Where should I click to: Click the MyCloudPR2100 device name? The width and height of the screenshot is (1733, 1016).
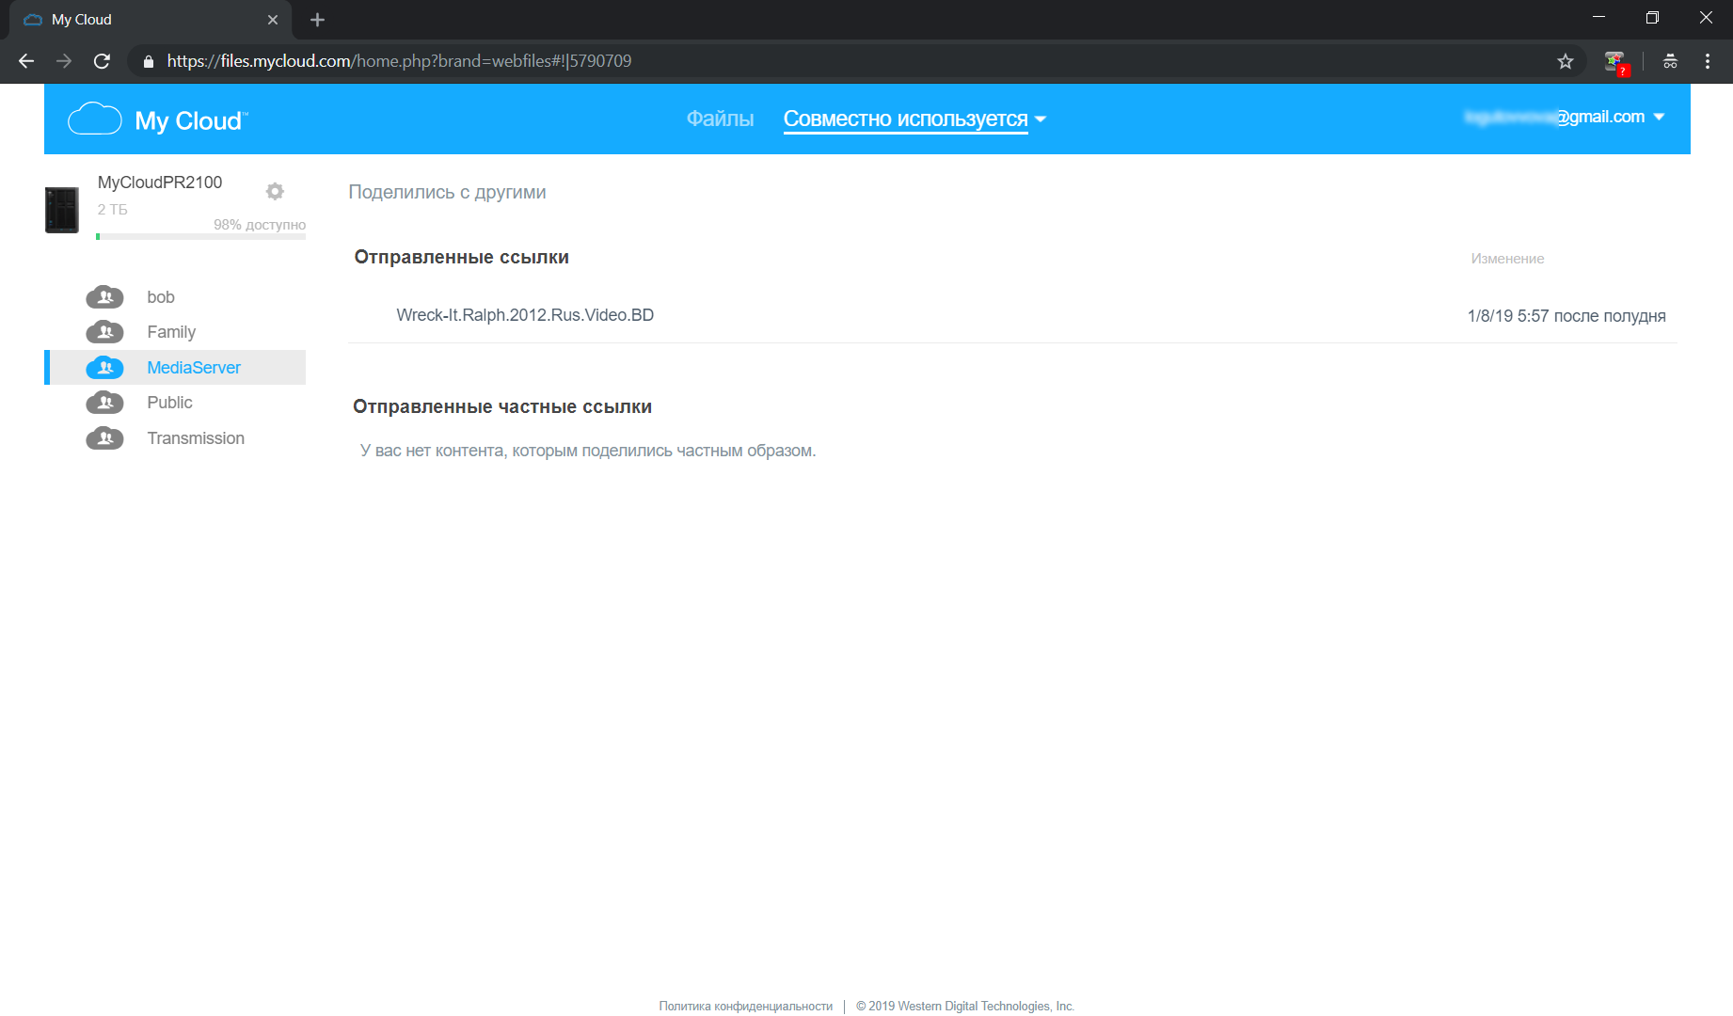click(x=160, y=183)
